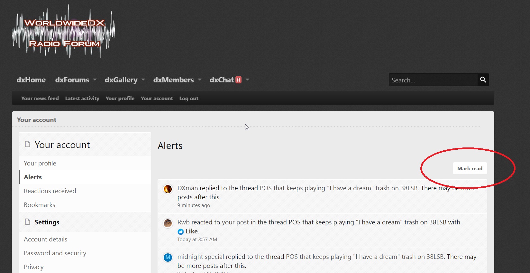Open the dxChat dropdown arrow
Screen dimensions: 530x273
pyautogui.click(x=248, y=80)
